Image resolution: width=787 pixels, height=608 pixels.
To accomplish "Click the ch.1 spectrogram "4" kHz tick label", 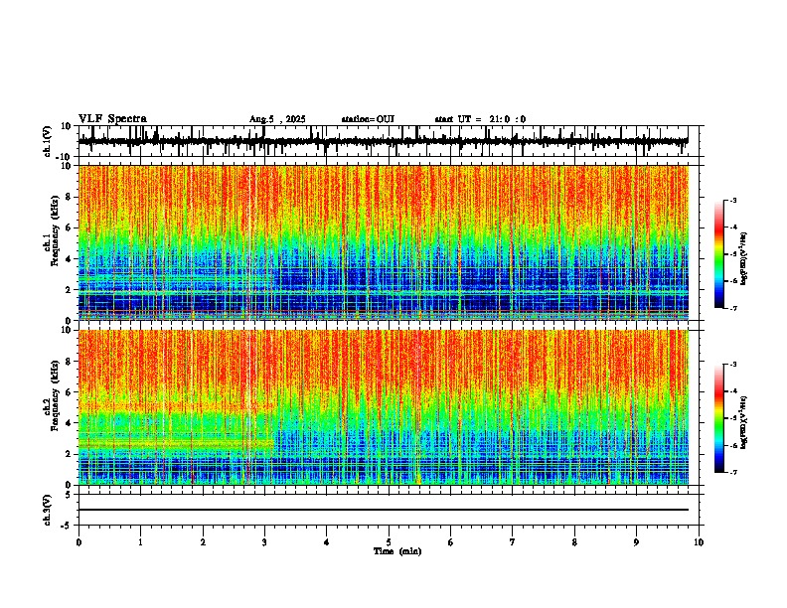I will point(69,259).
